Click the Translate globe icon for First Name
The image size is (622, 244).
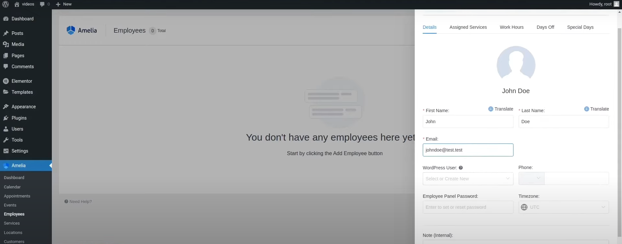coord(490,109)
